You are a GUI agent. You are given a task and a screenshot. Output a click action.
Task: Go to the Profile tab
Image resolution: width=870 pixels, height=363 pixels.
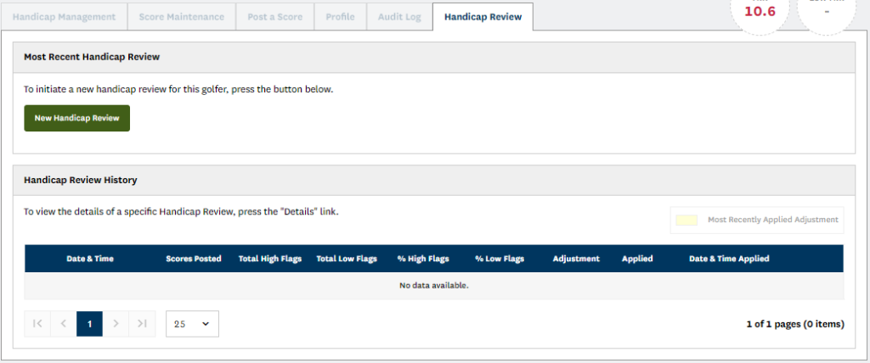point(340,17)
